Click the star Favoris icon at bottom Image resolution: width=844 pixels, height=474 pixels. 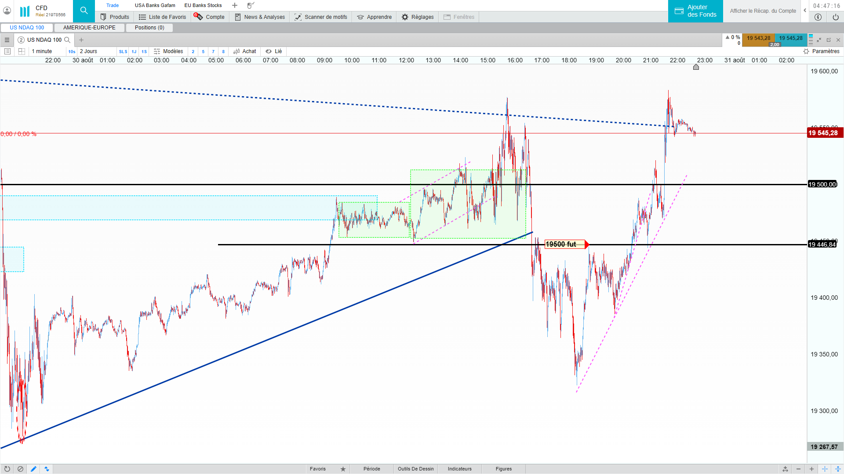point(343,469)
